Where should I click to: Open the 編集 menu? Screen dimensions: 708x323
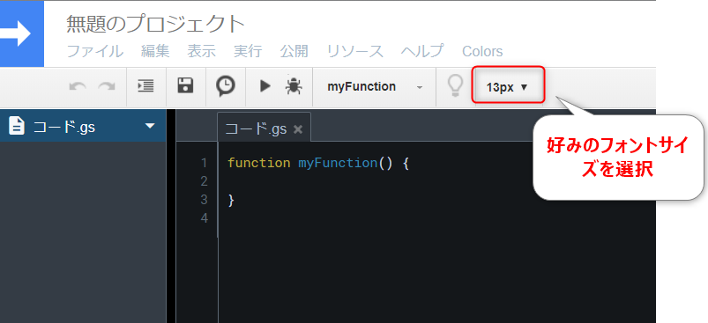155,51
